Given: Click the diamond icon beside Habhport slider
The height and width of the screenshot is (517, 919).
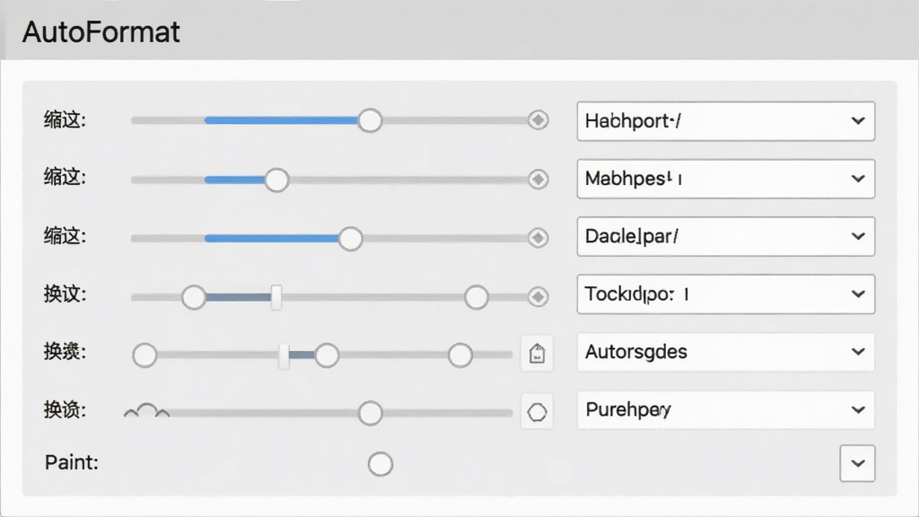Looking at the screenshot, I should (x=538, y=120).
